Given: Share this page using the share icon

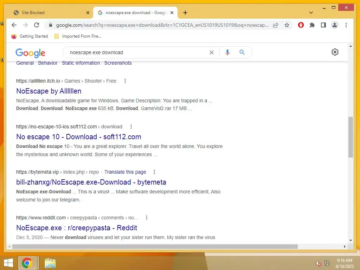Looking at the screenshot, I should click(x=276, y=25).
